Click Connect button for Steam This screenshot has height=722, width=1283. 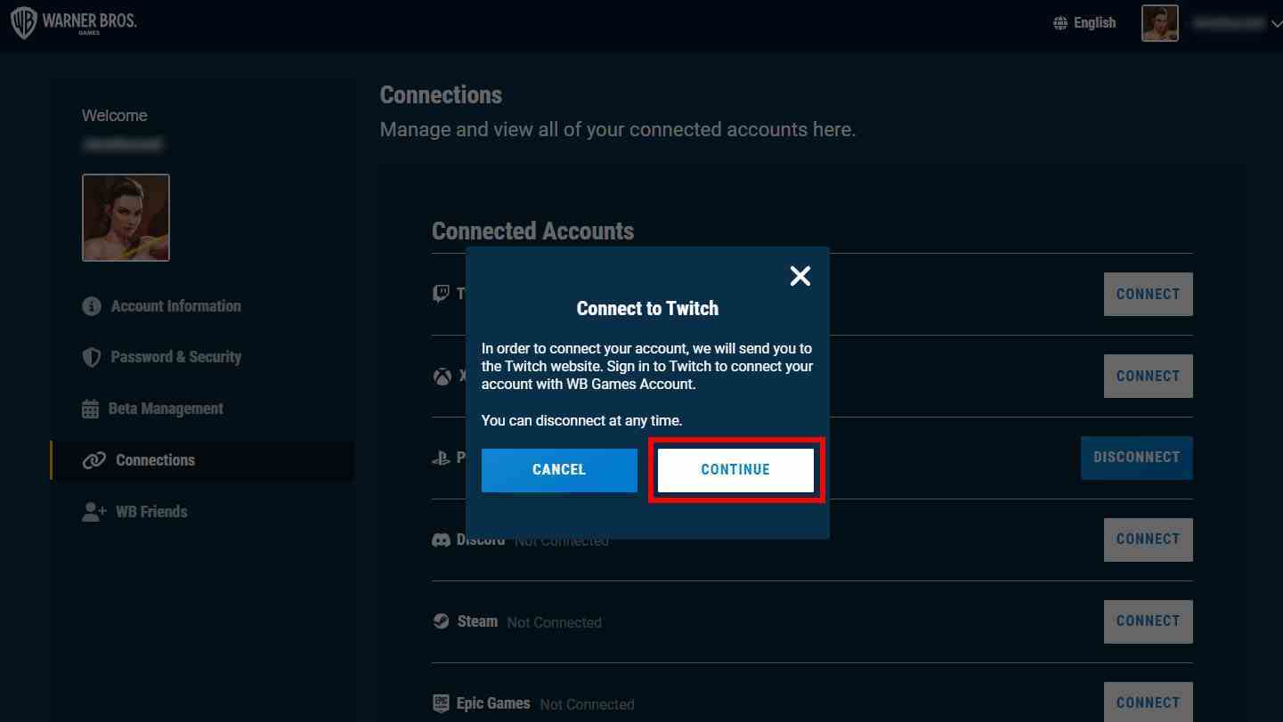click(x=1148, y=621)
